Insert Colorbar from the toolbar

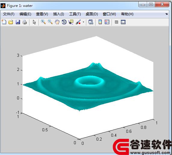point(100,22)
